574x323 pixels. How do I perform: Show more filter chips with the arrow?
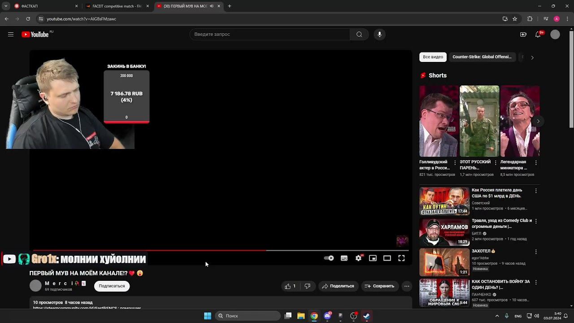[532, 57]
